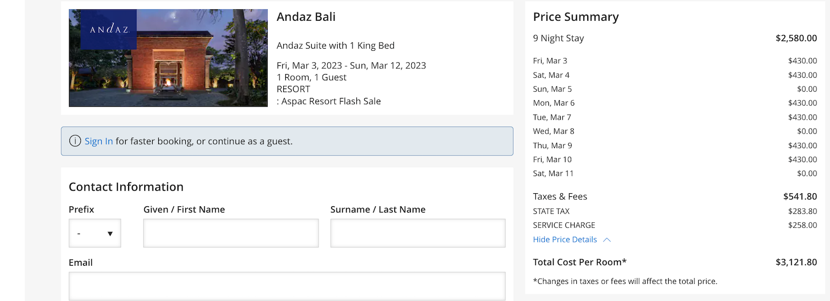Select the Taxes & Fees amount
The image size is (830, 301).
[799, 196]
